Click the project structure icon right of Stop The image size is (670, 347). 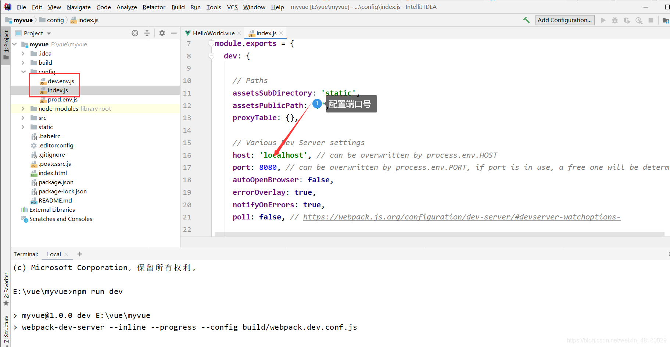(x=666, y=20)
